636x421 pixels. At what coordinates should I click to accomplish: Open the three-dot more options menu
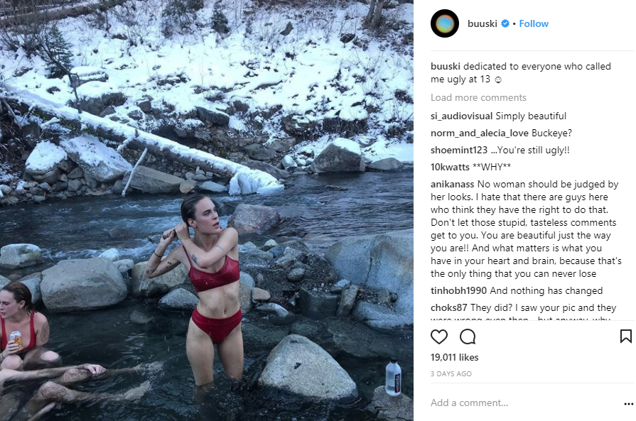[627, 403]
